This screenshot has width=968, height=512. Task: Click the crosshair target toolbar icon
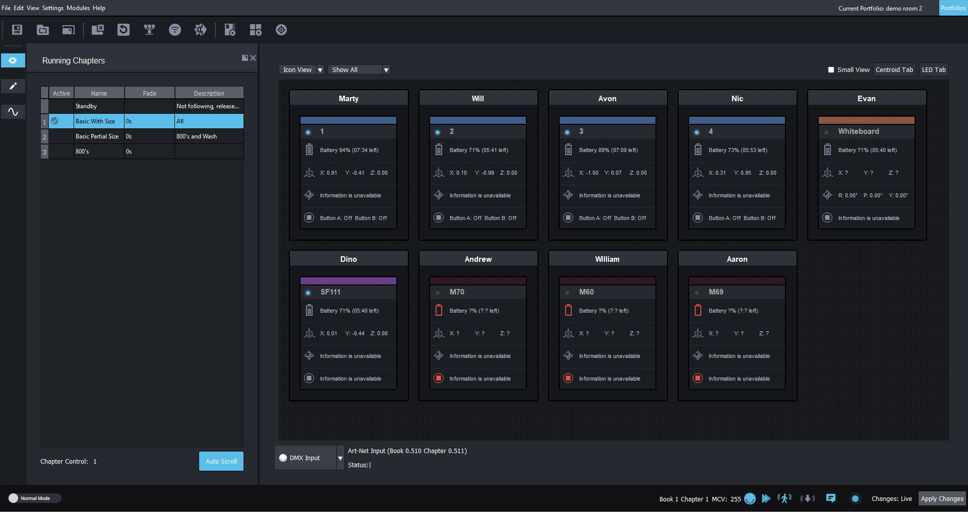tap(281, 30)
